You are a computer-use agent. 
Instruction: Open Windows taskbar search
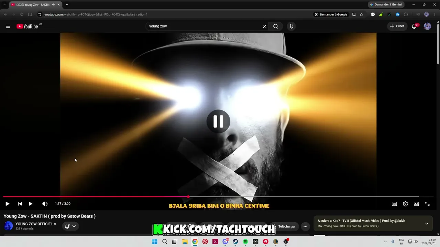(x=165, y=242)
